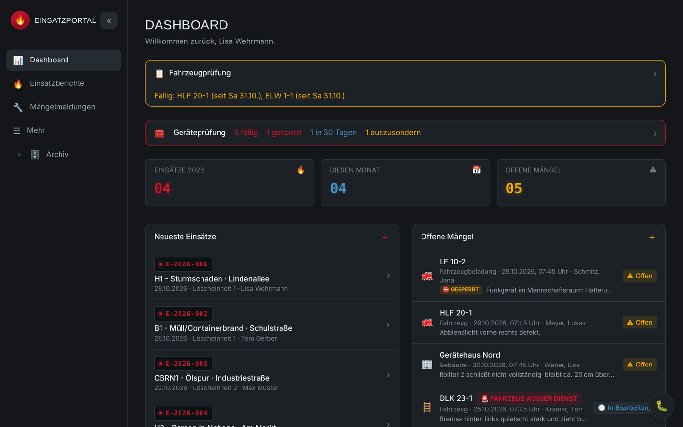Click the clipboard icon beside Fahrzeugprüfung

(x=160, y=73)
